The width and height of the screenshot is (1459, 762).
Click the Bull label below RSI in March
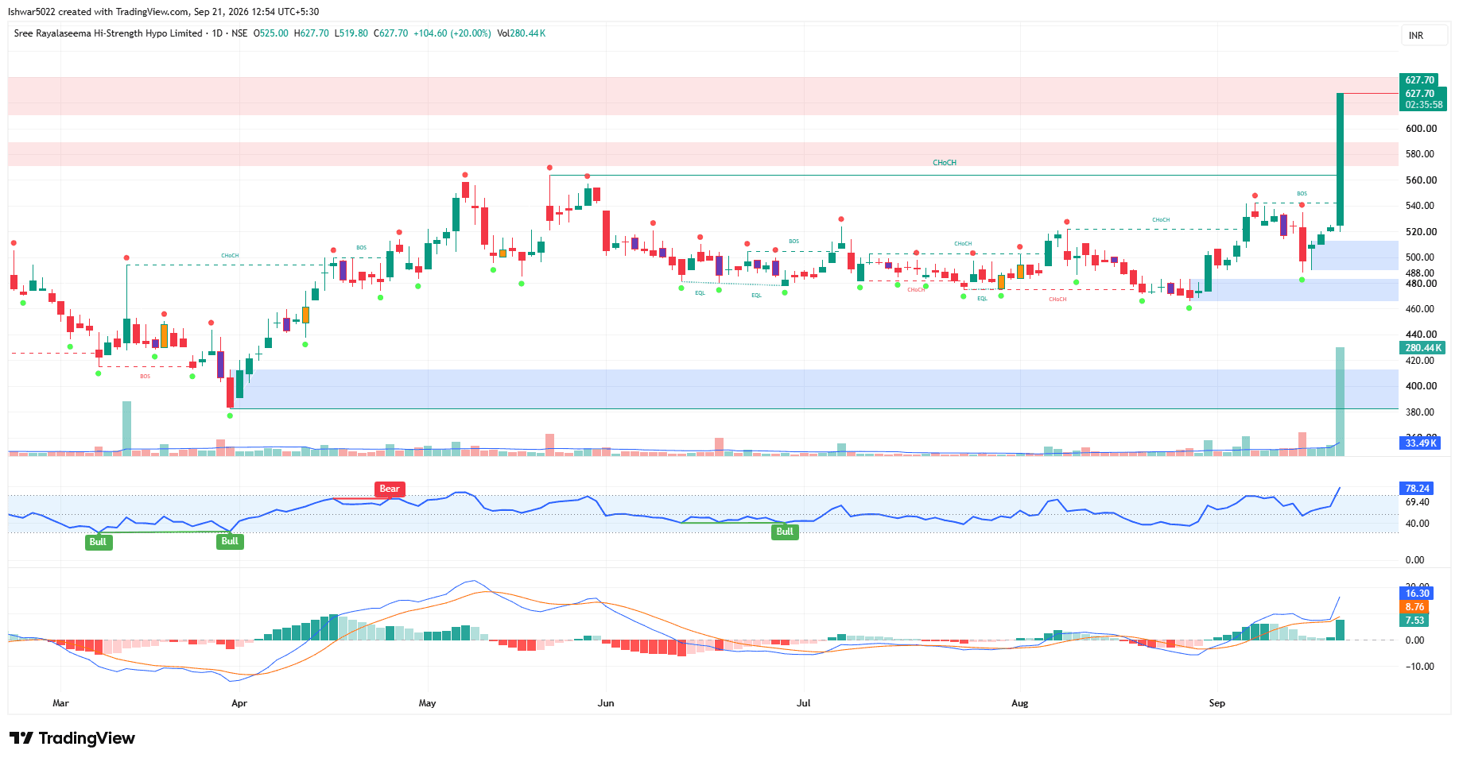click(x=98, y=542)
